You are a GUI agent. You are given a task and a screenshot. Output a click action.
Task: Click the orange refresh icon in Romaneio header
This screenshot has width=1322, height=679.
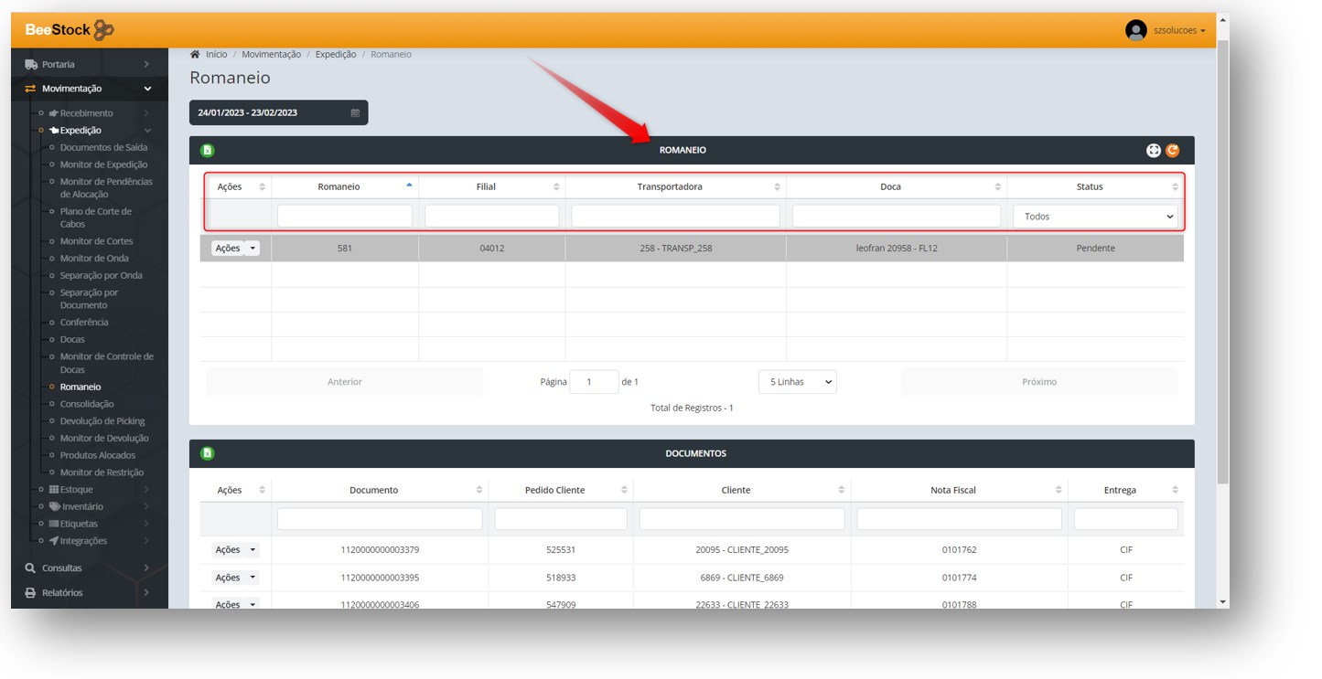1172,151
